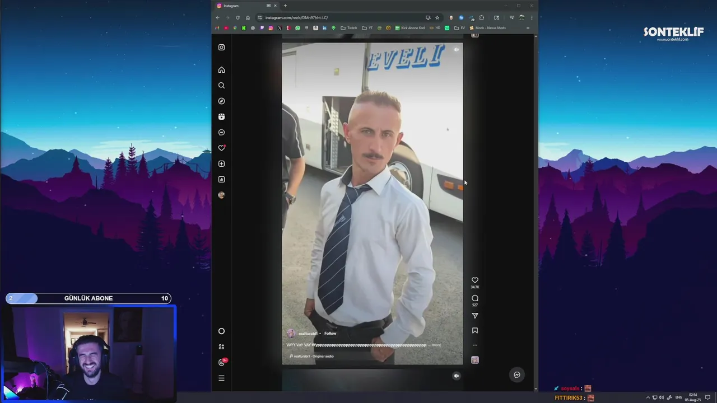
Task: Open 'realturabi1 · Original audio' link
Action: tap(312, 356)
